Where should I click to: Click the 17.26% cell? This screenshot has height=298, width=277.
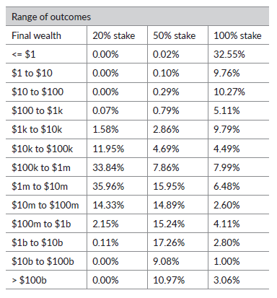(169, 242)
